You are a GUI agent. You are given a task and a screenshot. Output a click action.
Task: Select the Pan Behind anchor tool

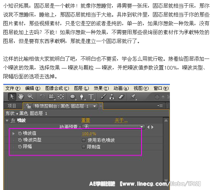61,97
